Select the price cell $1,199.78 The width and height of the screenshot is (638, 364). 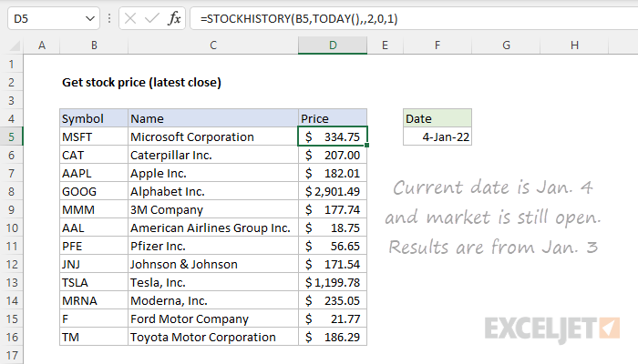click(333, 282)
